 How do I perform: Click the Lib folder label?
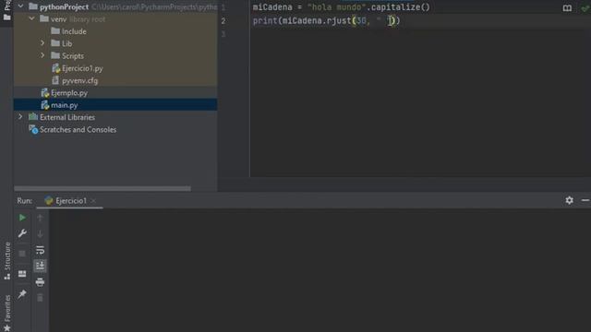click(66, 43)
